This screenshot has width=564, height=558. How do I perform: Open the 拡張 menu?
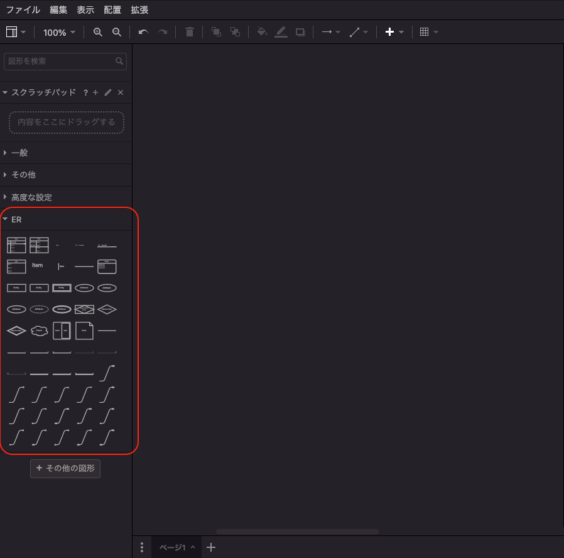click(x=139, y=10)
